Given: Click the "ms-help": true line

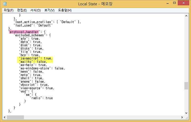Looking at the screenshot, I should click(x=33, y=65).
